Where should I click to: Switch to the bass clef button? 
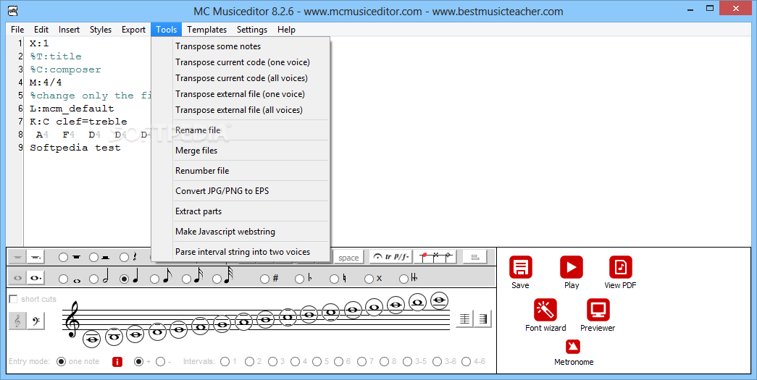[x=36, y=321]
